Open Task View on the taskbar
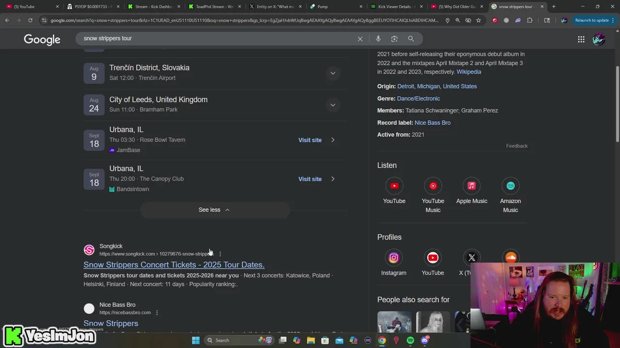 [x=282, y=340]
